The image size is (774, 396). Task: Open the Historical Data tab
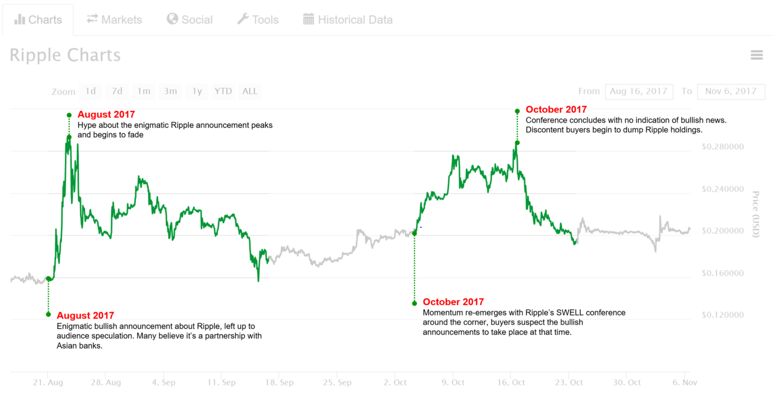tap(355, 20)
